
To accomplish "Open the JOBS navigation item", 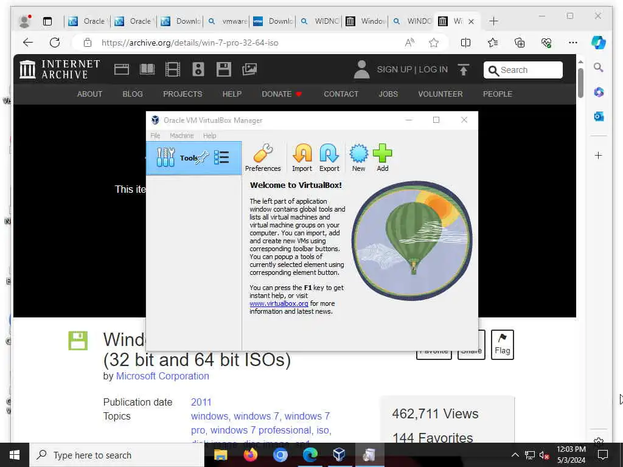I will pos(388,94).
